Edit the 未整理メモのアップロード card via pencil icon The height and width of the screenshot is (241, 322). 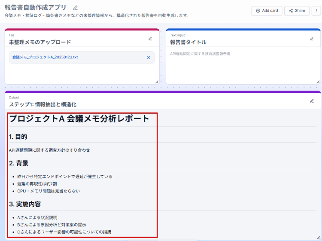pos(150,39)
